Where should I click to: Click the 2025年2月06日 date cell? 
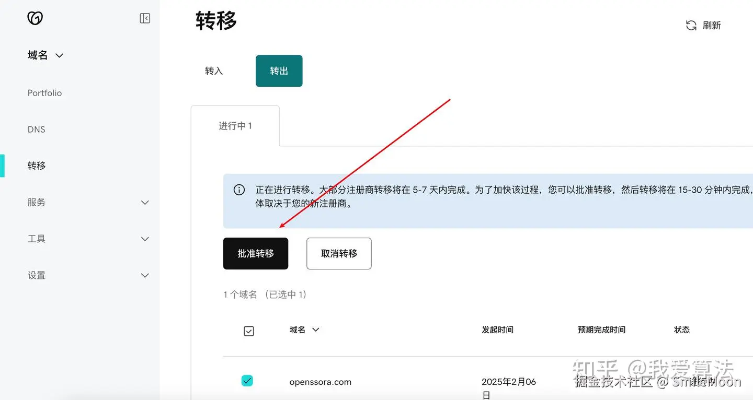pos(509,389)
